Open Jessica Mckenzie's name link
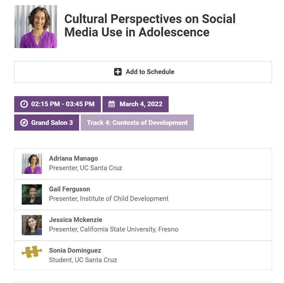 pos(76,220)
